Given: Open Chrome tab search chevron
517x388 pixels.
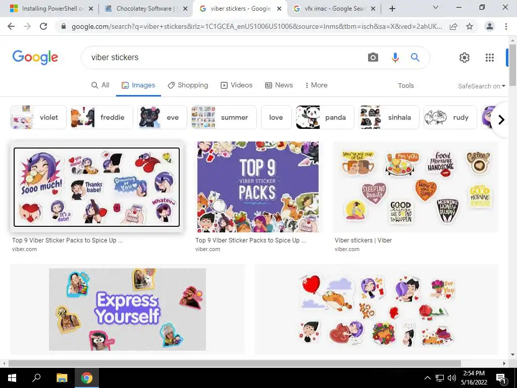Looking at the screenshot, I should (x=436, y=7).
